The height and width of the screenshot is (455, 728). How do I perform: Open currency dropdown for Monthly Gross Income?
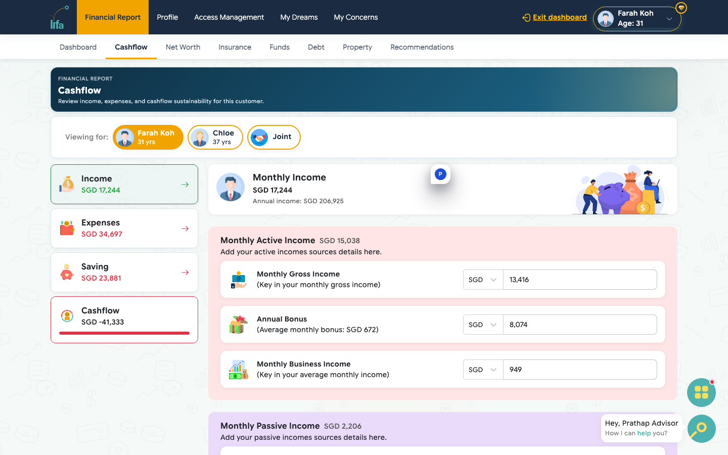point(483,280)
